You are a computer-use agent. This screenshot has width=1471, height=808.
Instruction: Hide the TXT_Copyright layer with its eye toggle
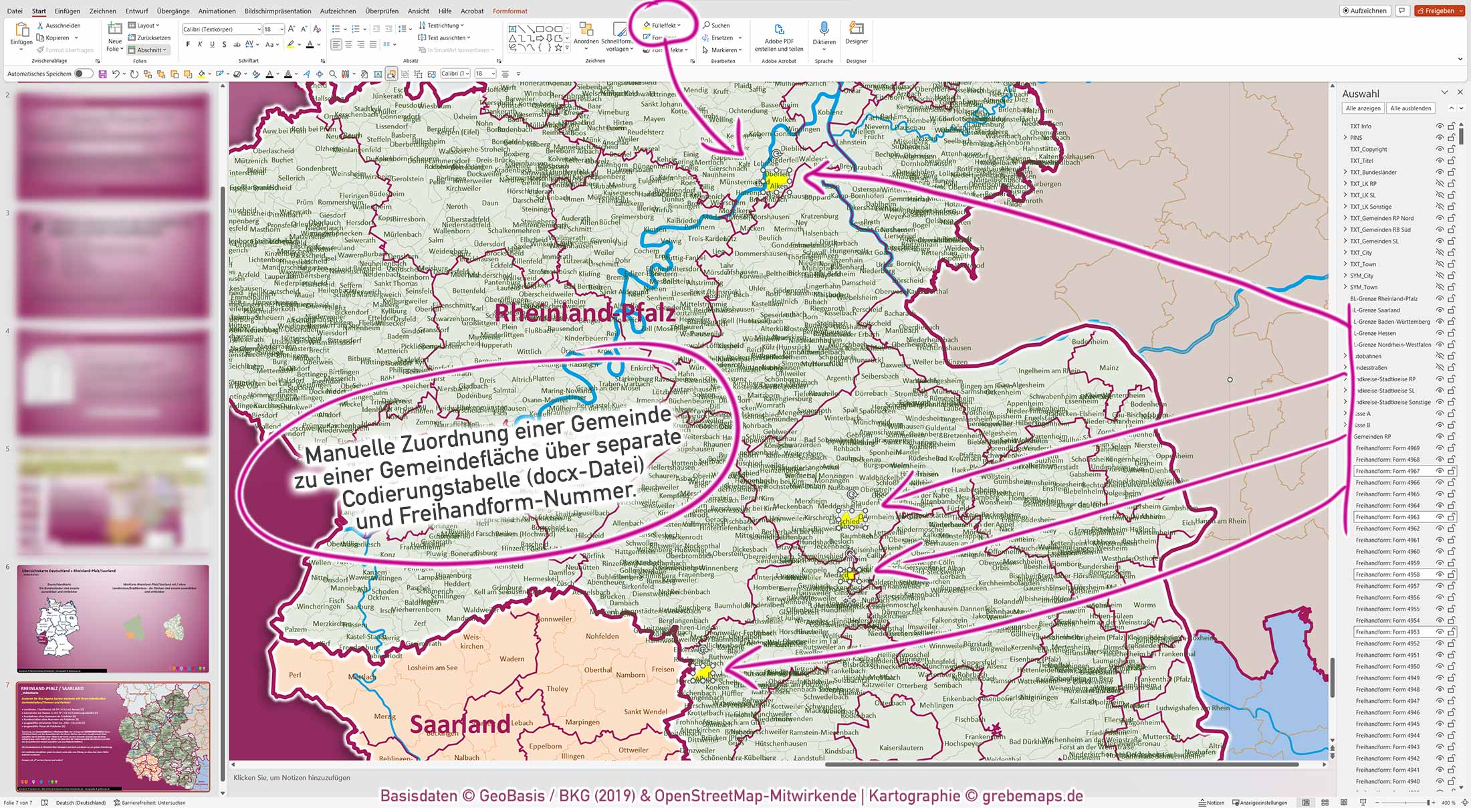pos(1440,148)
